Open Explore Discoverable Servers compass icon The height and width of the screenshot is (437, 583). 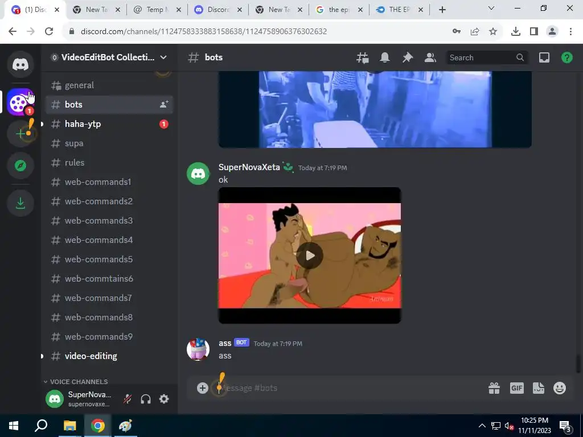pyautogui.click(x=20, y=166)
